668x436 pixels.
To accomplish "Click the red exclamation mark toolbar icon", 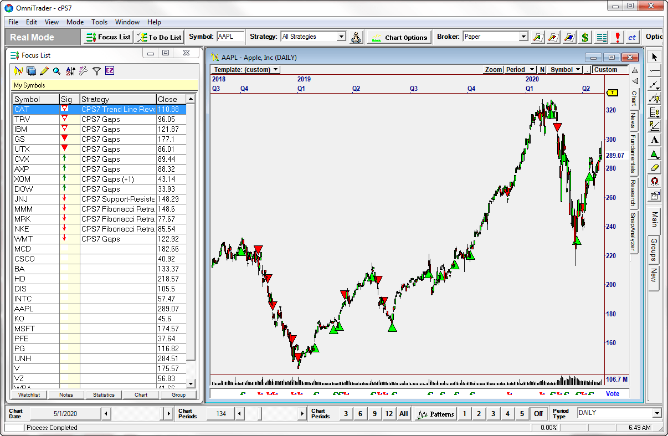I will coord(617,37).
